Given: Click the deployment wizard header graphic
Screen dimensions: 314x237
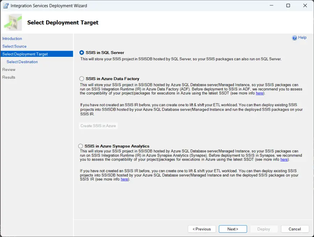Looking at the screenshot, I should click(x=13, y=22).
